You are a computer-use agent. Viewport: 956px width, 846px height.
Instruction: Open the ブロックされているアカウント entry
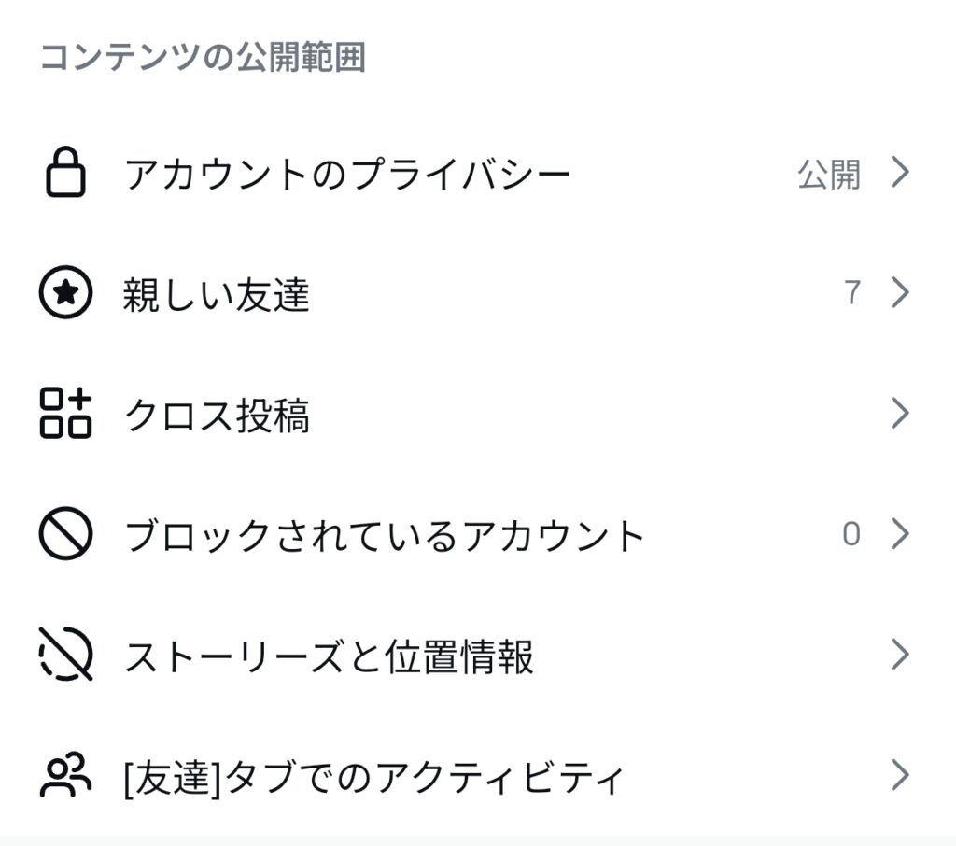tap(385, 536)
